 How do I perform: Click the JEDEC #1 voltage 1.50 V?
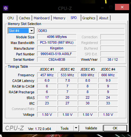47,115
